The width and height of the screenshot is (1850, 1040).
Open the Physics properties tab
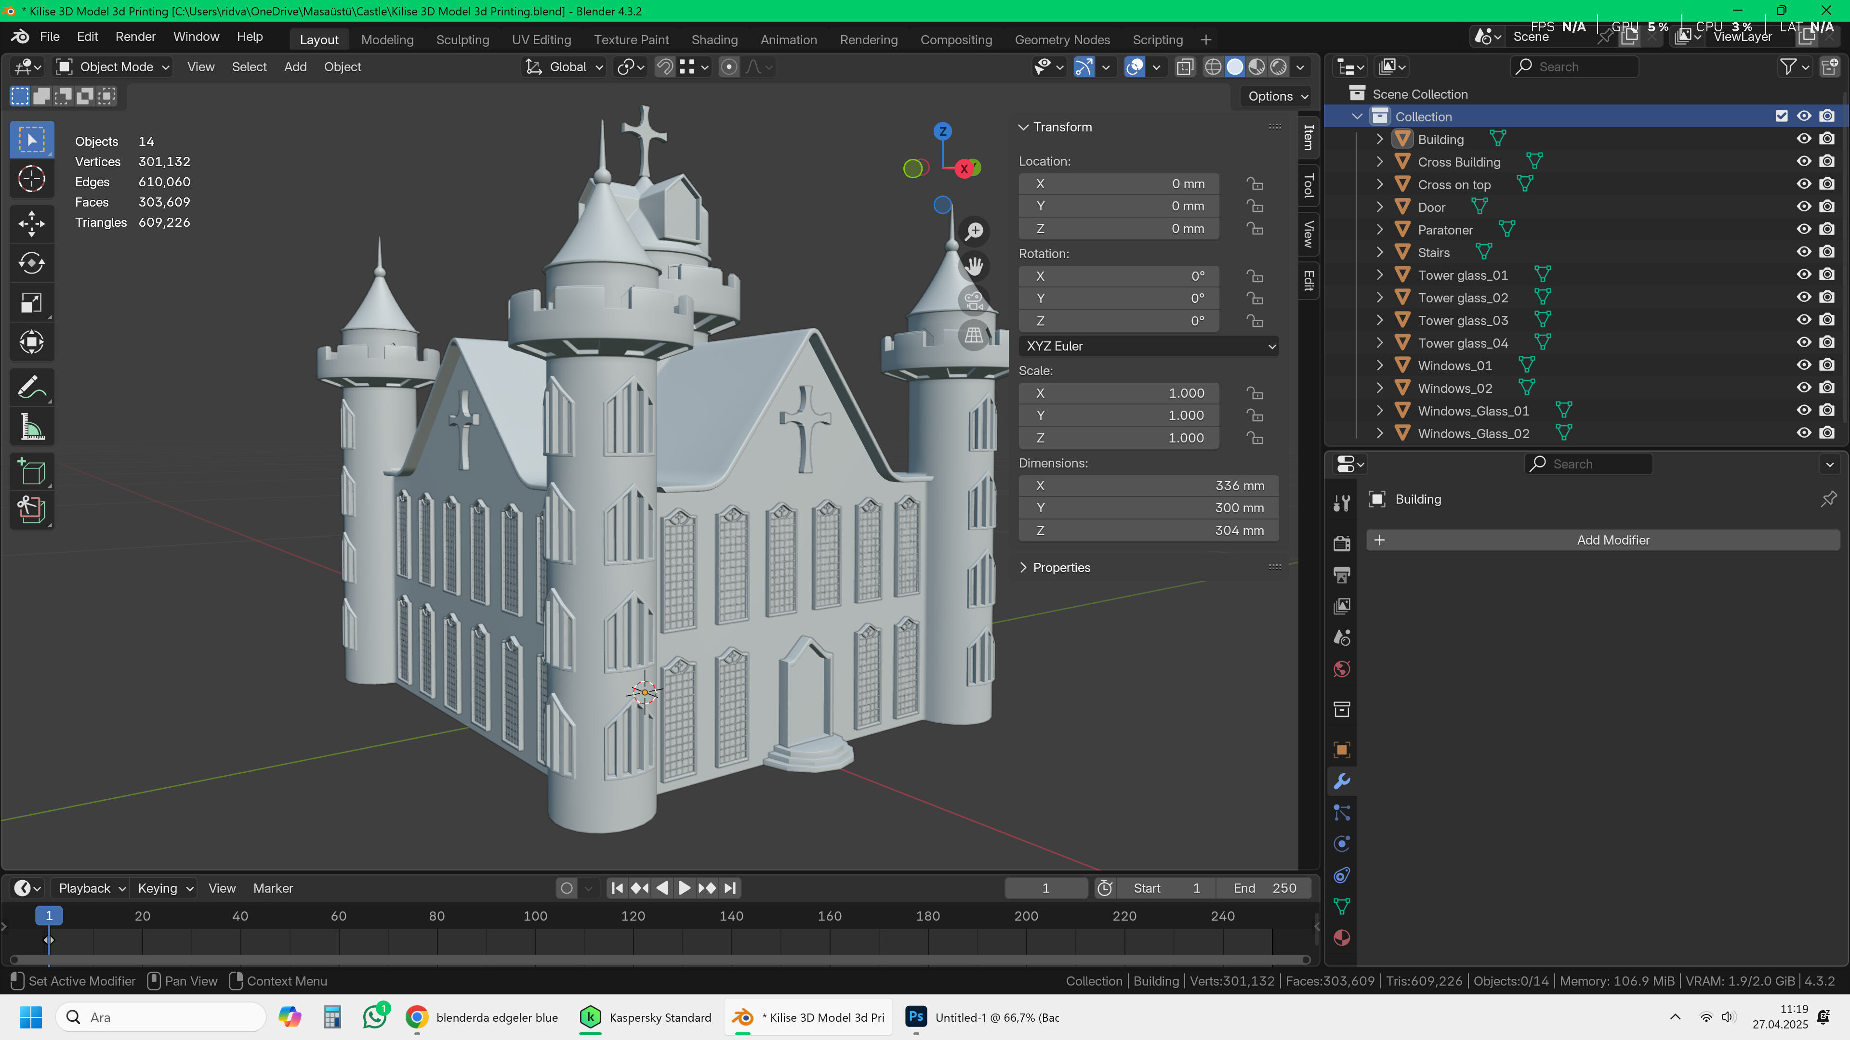point(1342,844)
